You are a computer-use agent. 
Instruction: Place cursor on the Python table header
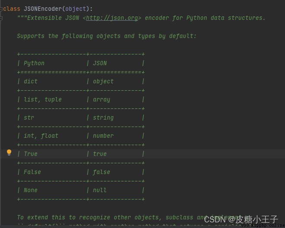pyautogui.click(x=34, y=63)
